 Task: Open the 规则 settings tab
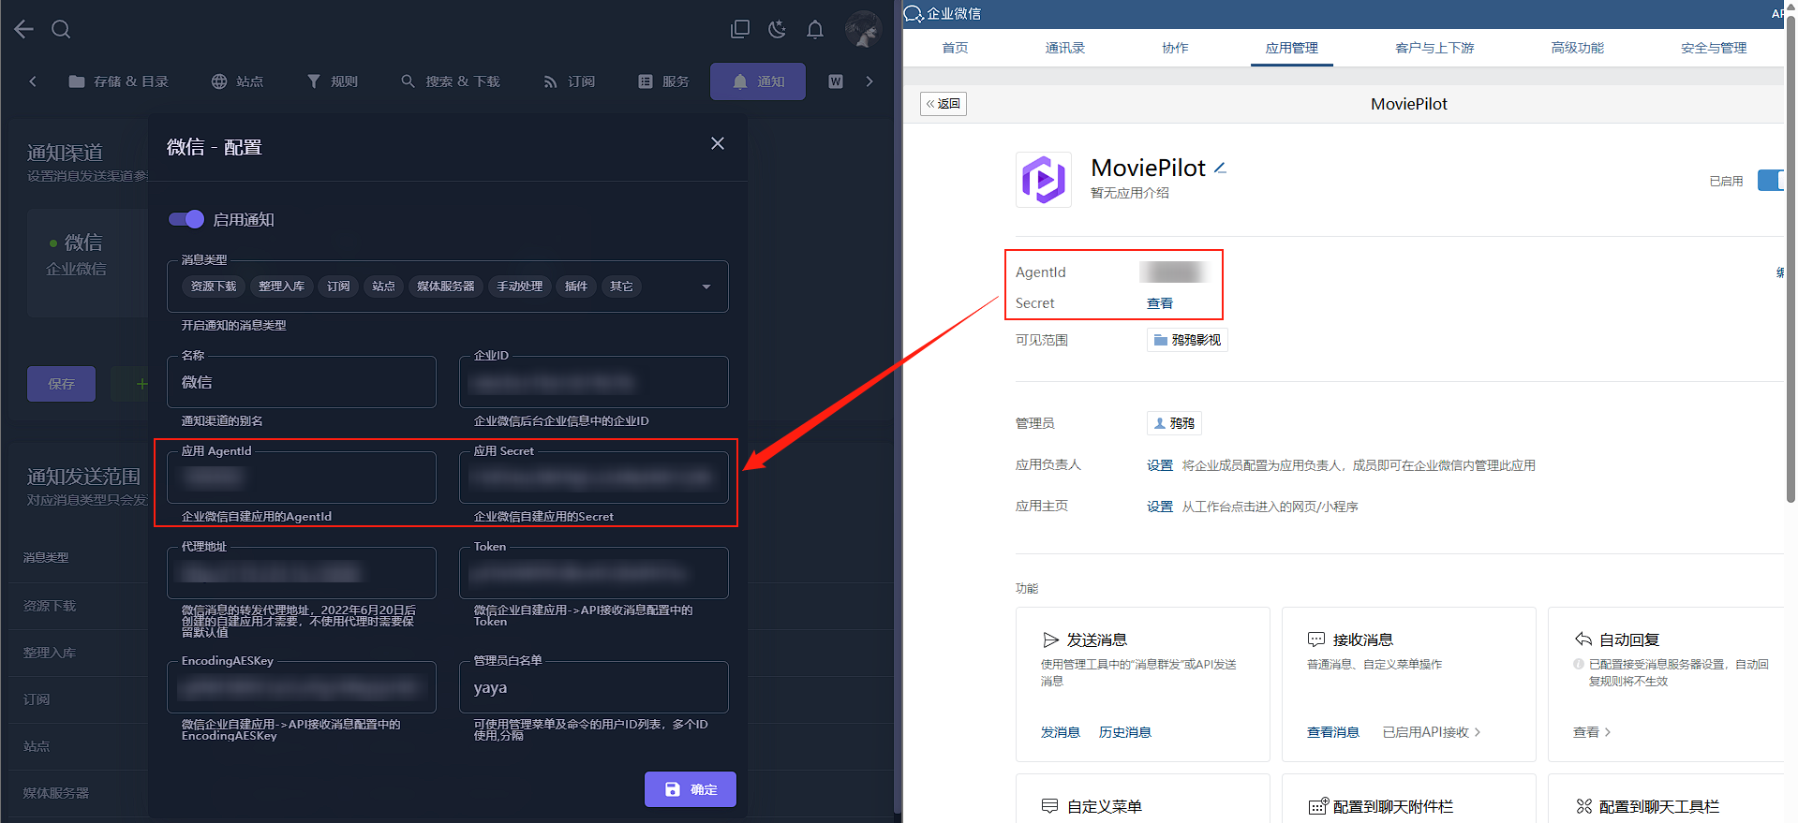(x=333, y=81)
